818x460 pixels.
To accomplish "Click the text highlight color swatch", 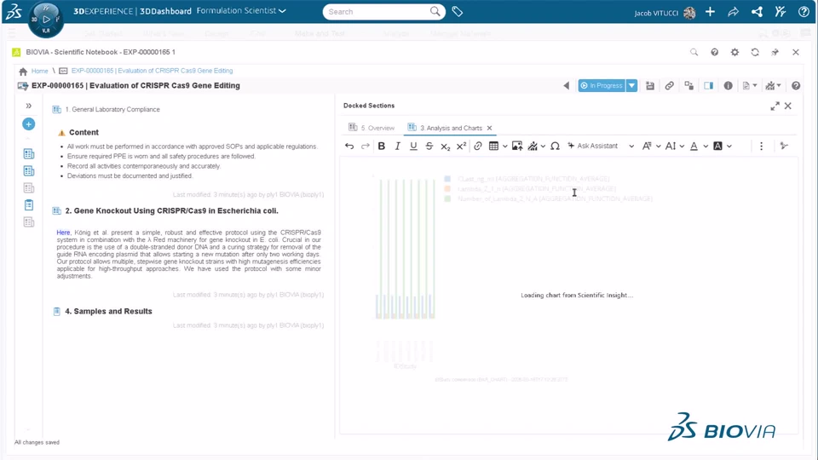I will coord(717,146).
